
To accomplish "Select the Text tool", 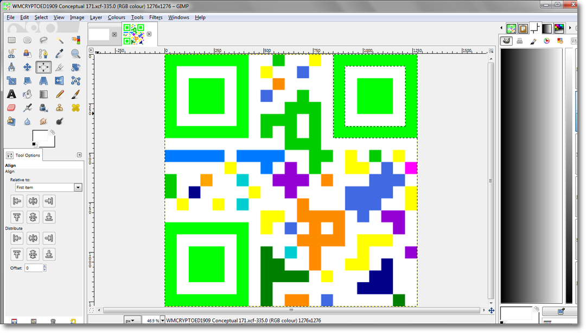I will 11,94.
